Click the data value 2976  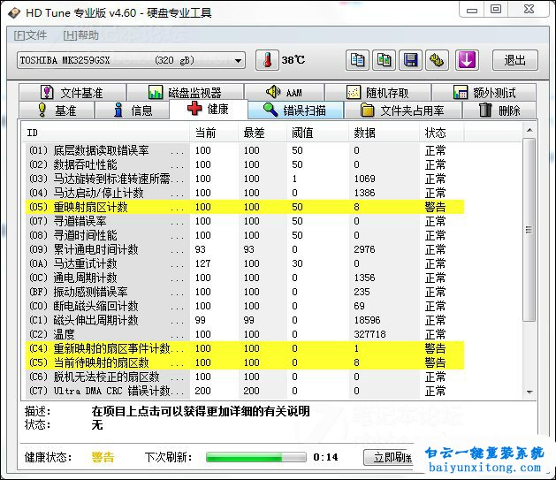364,249
